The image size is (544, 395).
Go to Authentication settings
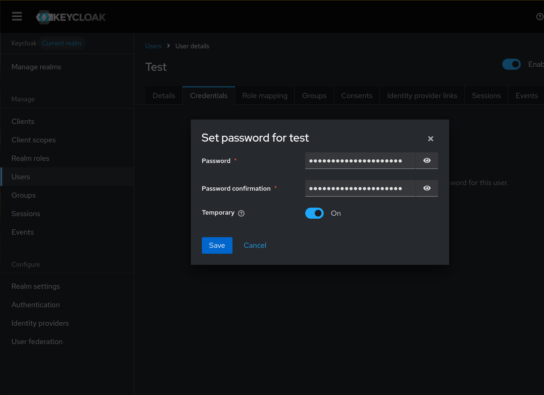coord(67,305)
